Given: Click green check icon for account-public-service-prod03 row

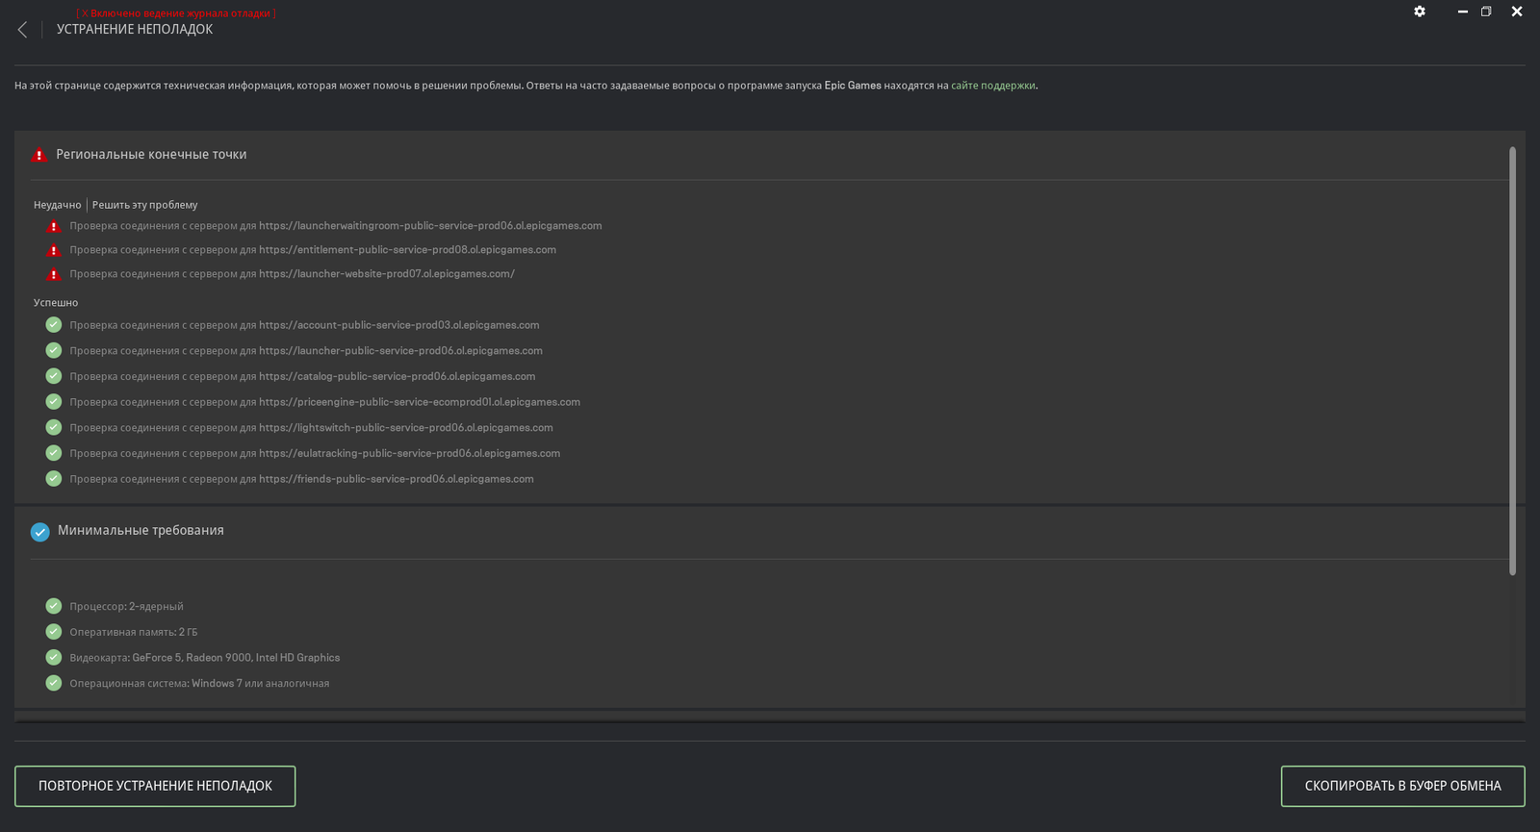Looking at the screenshot, I should pyautogui.click(x=54, y=325).
